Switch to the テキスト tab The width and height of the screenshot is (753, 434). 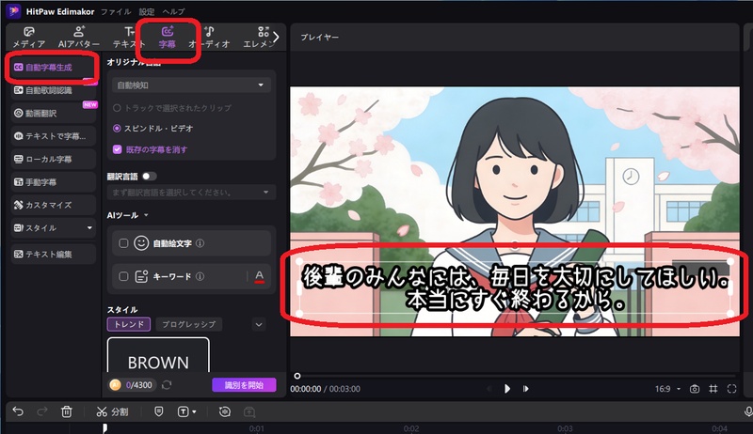(x=129, y=38)
